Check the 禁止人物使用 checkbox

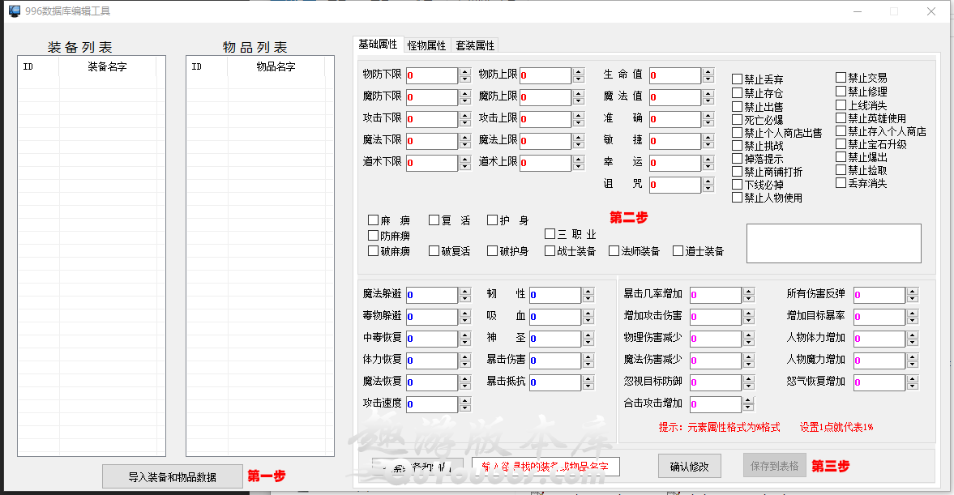(737, 197)
